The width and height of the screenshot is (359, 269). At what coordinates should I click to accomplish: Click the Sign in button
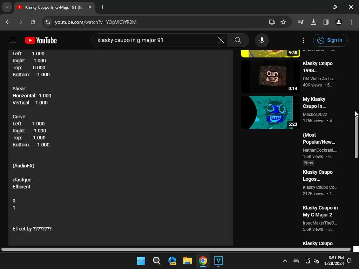[330, 40]
